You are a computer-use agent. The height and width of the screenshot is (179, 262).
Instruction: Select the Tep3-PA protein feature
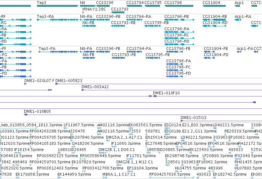coord(58,52)
